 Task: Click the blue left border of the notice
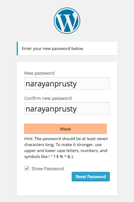(x=17, y=49)
